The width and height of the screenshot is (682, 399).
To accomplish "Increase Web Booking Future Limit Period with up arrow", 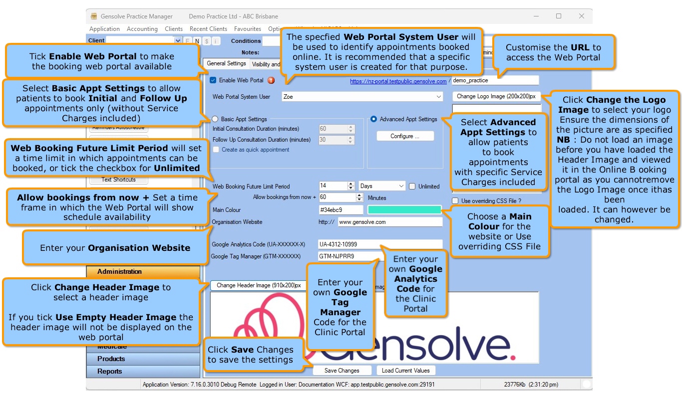I will pyautogui.click(x=351, y=184).
